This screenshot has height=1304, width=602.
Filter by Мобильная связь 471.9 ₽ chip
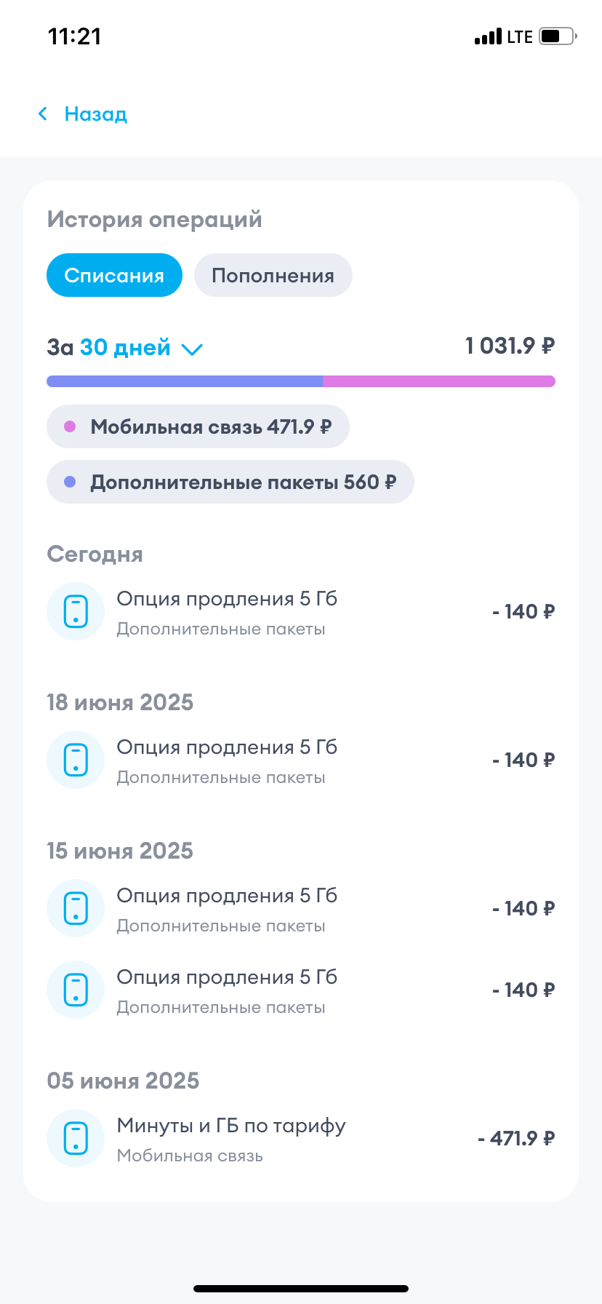(x=198, y=426)
